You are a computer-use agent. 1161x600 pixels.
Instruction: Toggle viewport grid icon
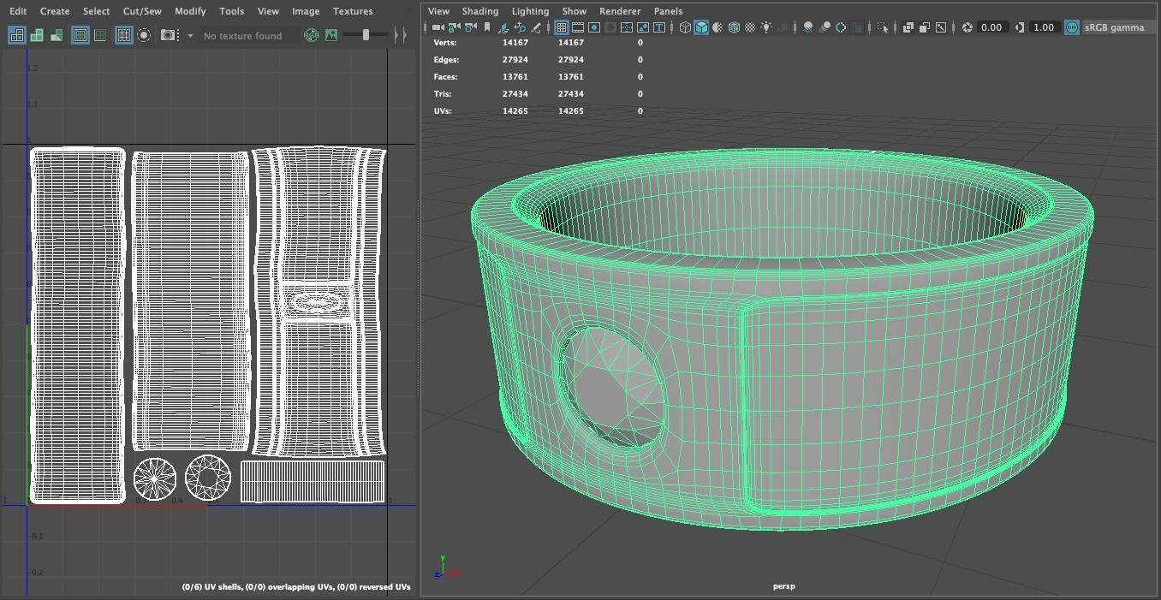pyautogui.click(x=562, y=27)
